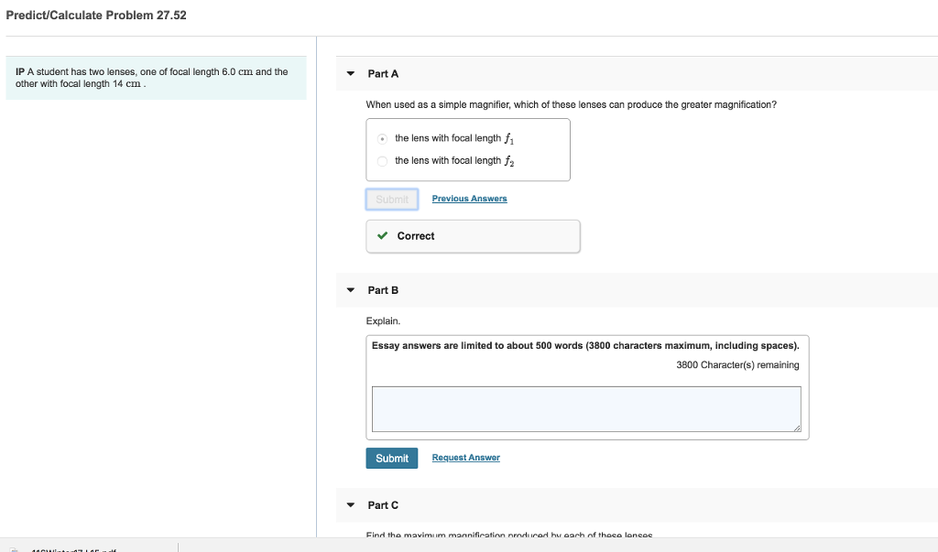
Task: Click the disclosure triangle beside Part C
Action: [x=350, y=504]
